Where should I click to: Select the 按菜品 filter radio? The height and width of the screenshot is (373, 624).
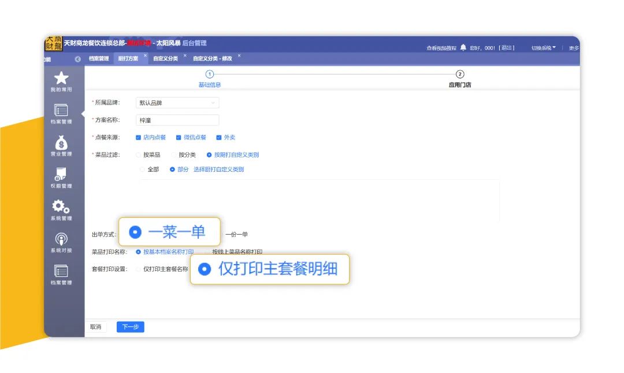(139, 155)
